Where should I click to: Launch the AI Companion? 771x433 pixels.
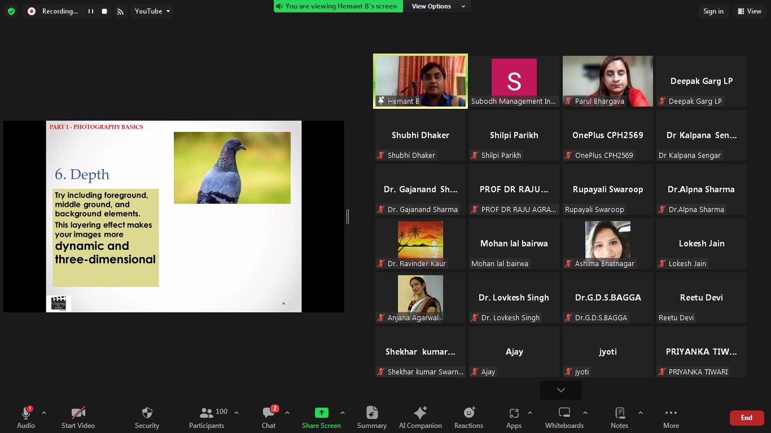click(x=420, y=417)
